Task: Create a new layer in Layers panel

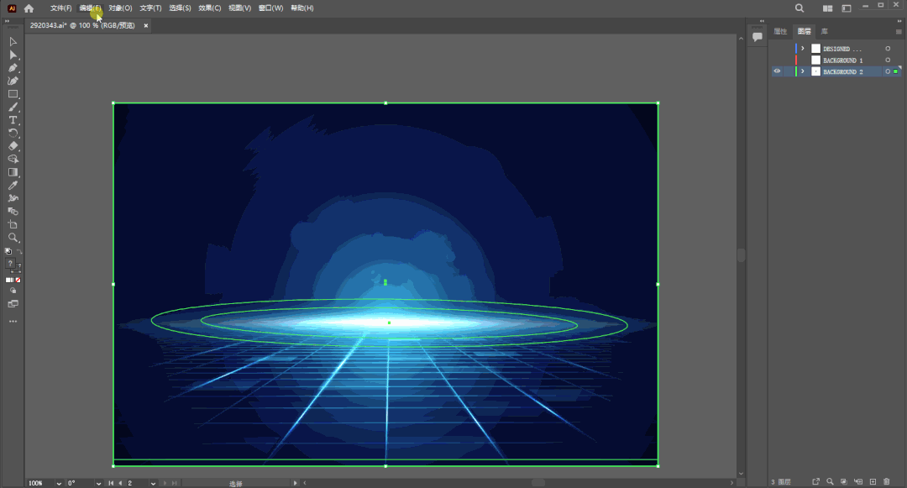Action: (873, 481)
